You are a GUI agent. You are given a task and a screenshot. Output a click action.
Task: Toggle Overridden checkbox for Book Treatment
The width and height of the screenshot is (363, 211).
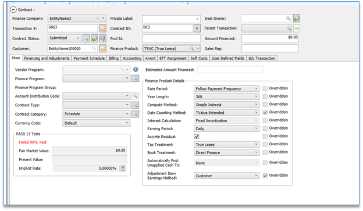click(x=265, y=152)
